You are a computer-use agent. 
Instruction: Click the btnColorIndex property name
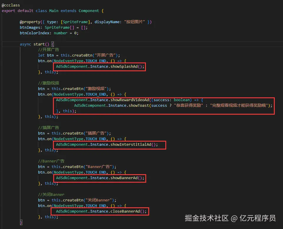point(34,33)
